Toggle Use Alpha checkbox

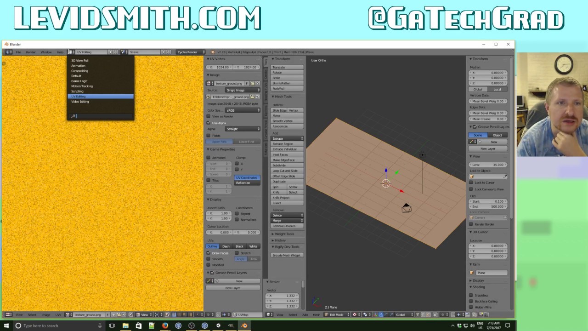point(209,123)
